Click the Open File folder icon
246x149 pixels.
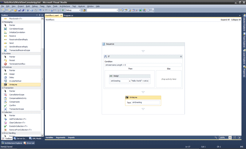click(x=15, y=10)
